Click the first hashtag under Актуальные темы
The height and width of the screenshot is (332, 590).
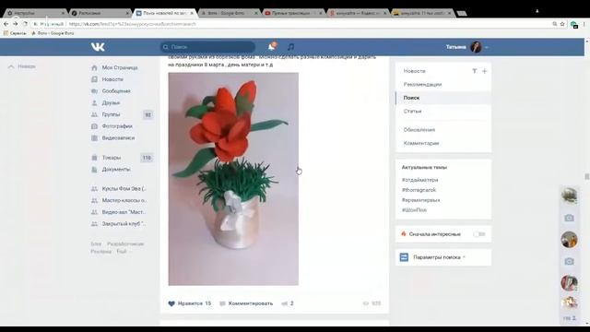click(x=420, y=180)
